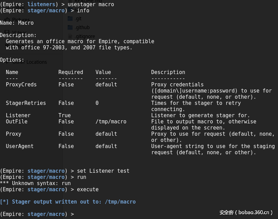The height and width of the screenshot is (219, 278).
Task: Click the final Empire stager/macro prompt
Action: 37,214
